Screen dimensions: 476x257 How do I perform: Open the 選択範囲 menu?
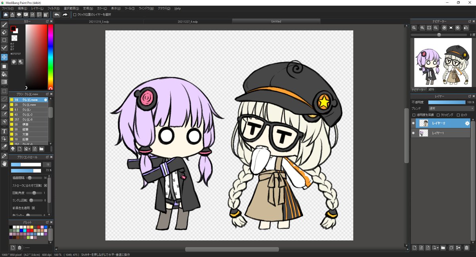click(71, 8)
